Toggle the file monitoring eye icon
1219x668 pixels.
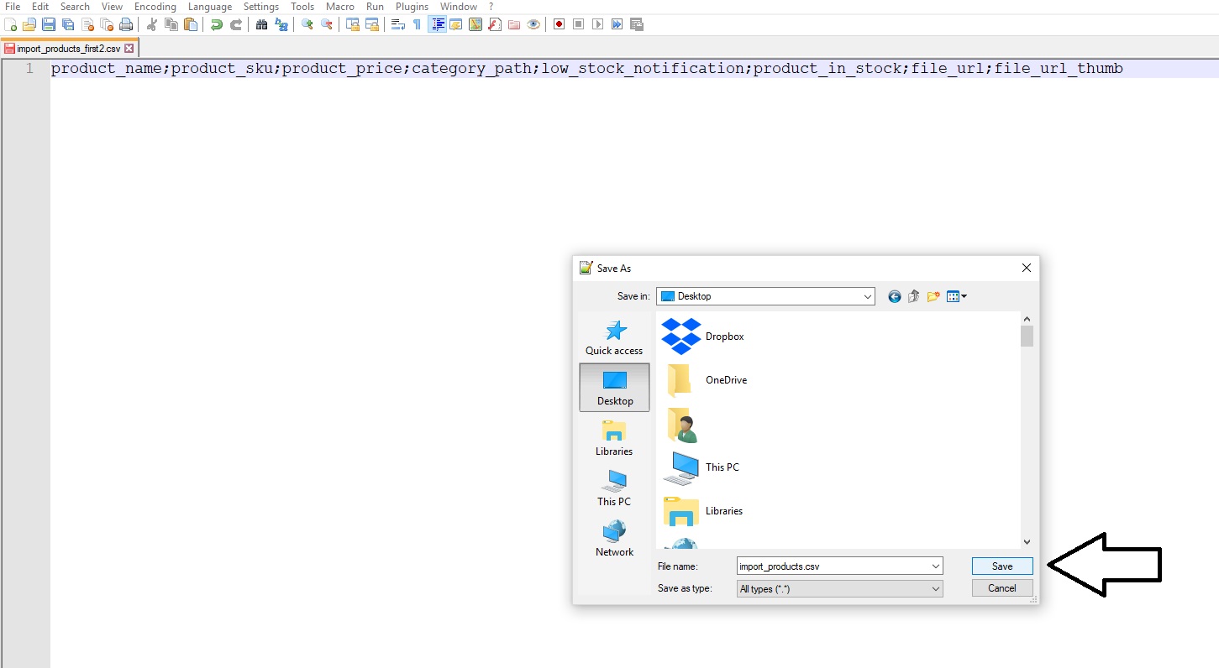click(533, 24)
